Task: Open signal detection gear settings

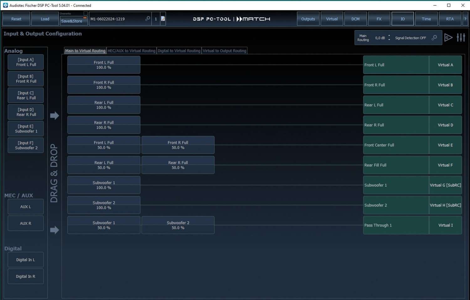Action: [x=434, y=38]
